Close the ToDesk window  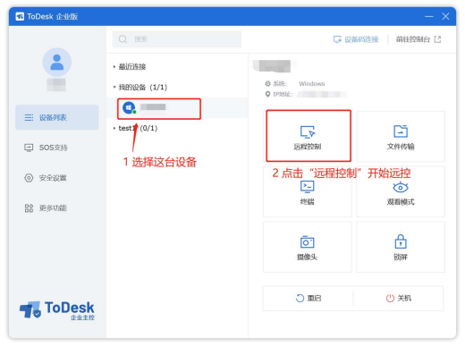[x=445, y=16]
